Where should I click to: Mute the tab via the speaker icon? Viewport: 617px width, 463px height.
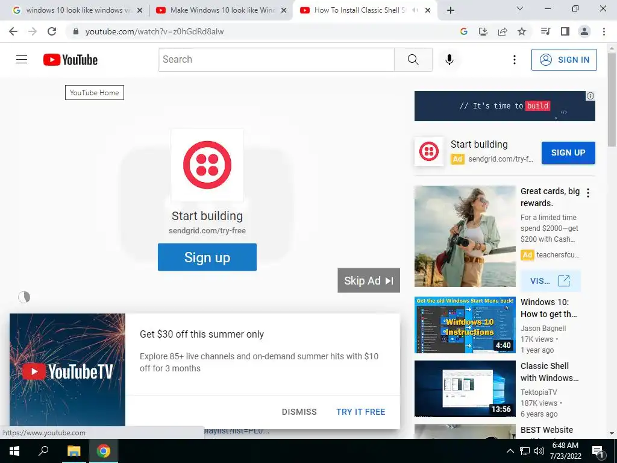(x=415, y=10)
